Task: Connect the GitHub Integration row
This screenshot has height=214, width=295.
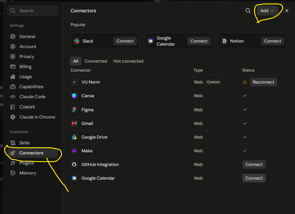Action: tap(254, 164)
